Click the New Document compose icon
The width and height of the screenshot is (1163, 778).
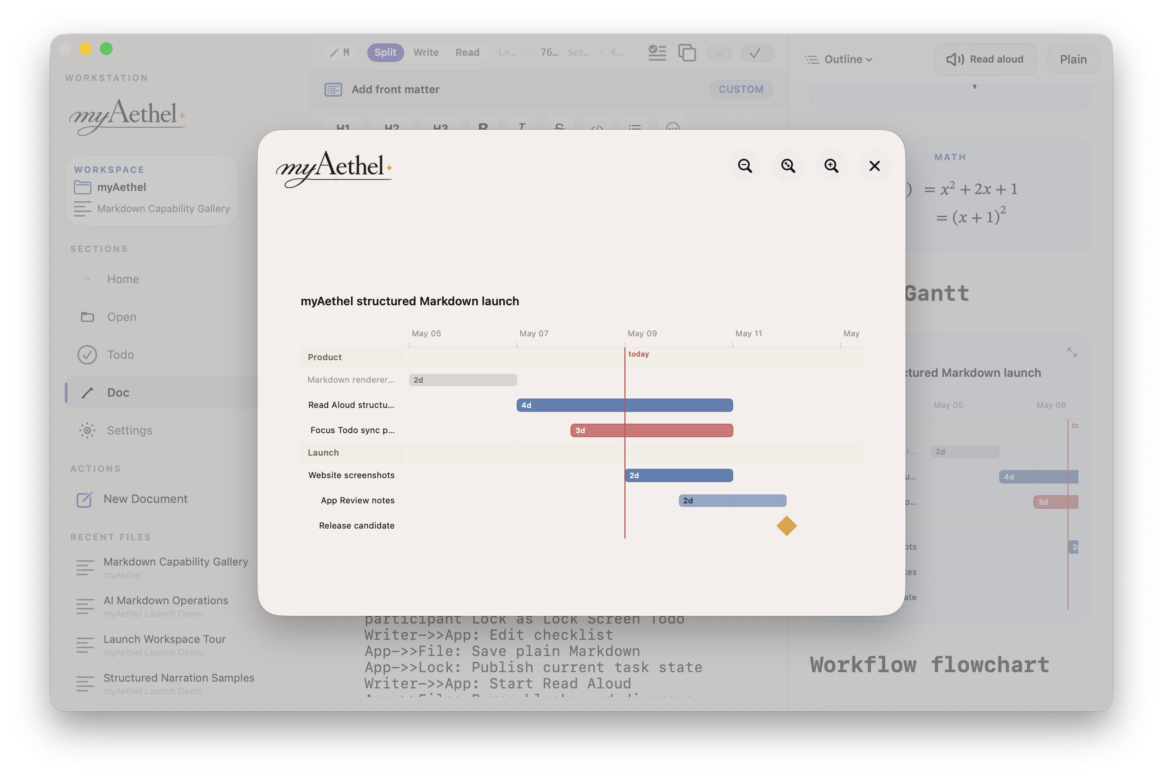click(x=84, y=499)
